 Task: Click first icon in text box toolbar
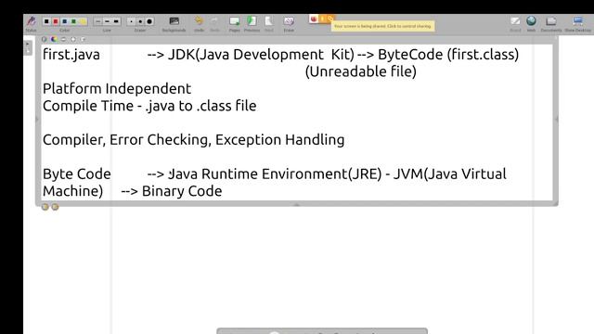coord(45,39)
